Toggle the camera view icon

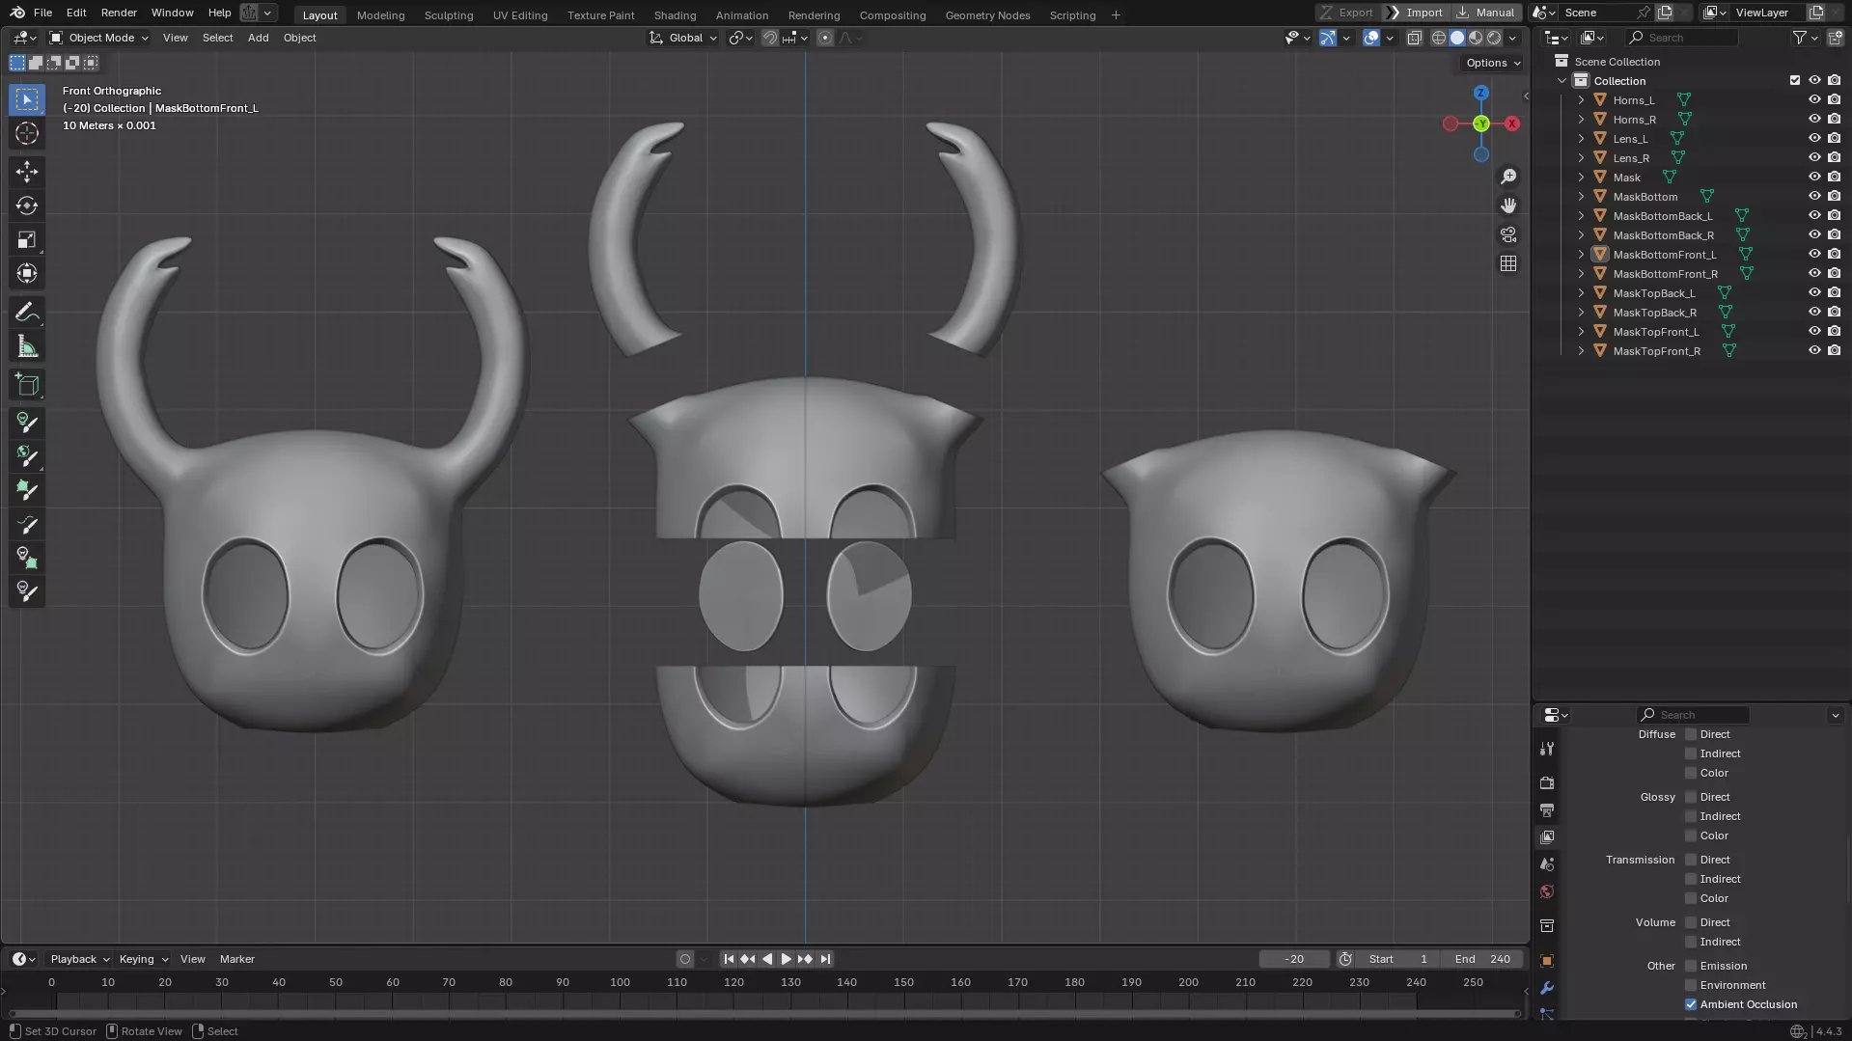(x=1508, y=234)
